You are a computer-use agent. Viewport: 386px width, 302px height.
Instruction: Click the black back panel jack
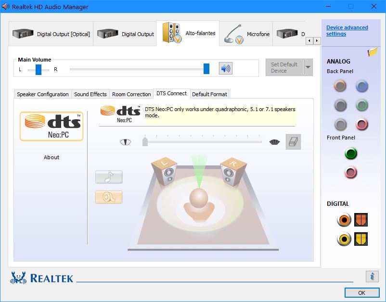340,105
